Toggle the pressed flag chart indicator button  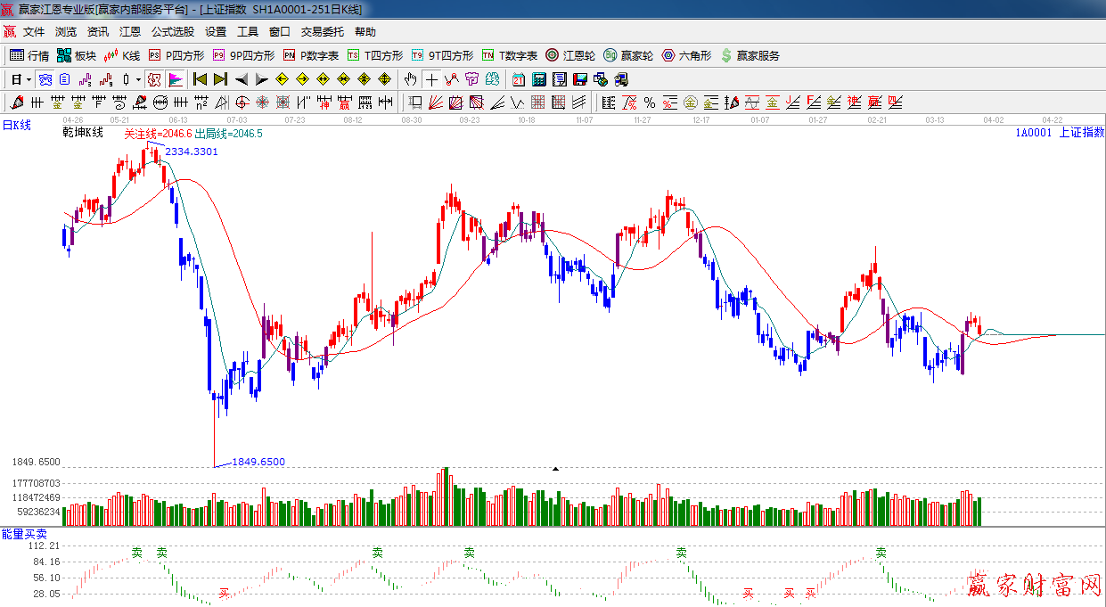pyautogui.click(x=176, y=79)
